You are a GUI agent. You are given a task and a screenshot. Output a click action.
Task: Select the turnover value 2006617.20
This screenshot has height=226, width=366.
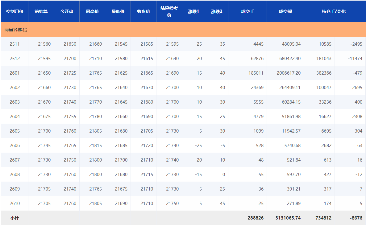[289, 73]
